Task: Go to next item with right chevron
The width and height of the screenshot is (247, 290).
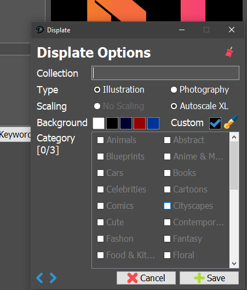Action: 53,278
